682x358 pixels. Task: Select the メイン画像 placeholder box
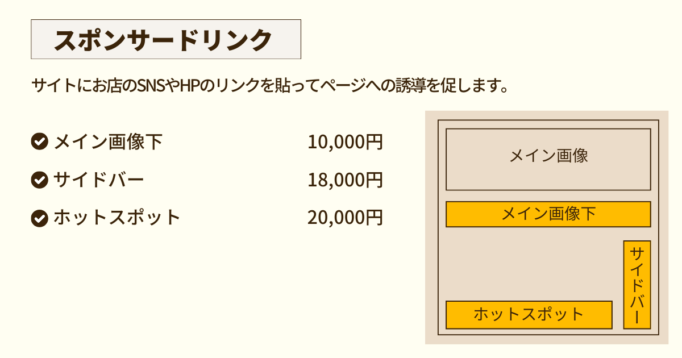(x=548, y=159)
